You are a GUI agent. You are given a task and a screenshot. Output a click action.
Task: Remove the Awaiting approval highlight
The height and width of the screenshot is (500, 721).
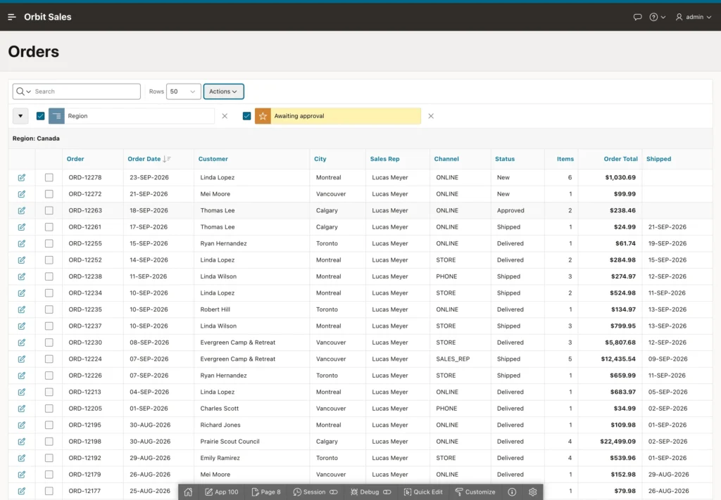click(x=431, y=116)
